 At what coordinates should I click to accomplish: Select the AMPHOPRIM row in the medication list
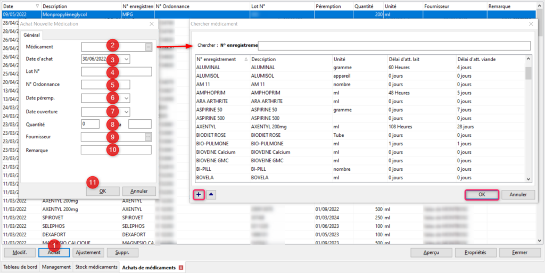click(266, 93)
